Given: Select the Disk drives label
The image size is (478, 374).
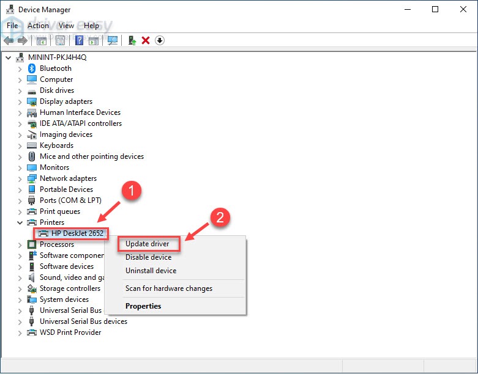Looking at the screenshot, I should pos(57,90).
